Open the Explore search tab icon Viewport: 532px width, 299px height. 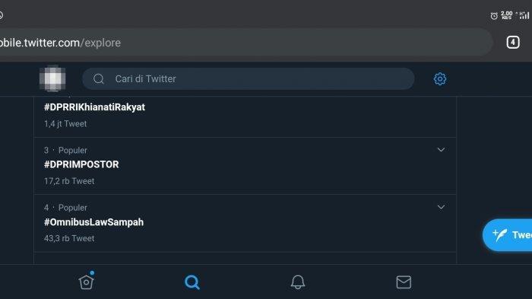coord(192,282)
